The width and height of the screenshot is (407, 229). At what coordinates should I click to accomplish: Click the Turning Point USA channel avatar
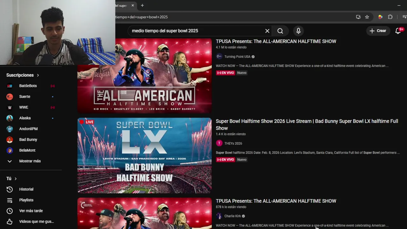(219, 57)
